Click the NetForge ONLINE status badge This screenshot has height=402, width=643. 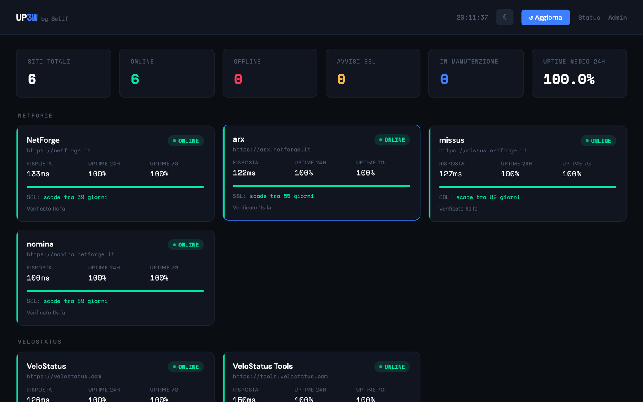point(186,141)
